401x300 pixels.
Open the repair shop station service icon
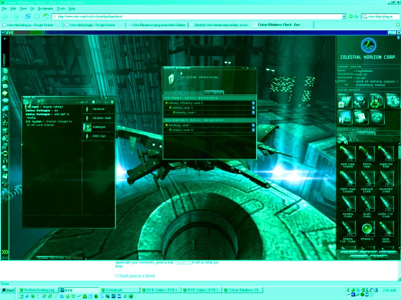click(x=360, y=101)
